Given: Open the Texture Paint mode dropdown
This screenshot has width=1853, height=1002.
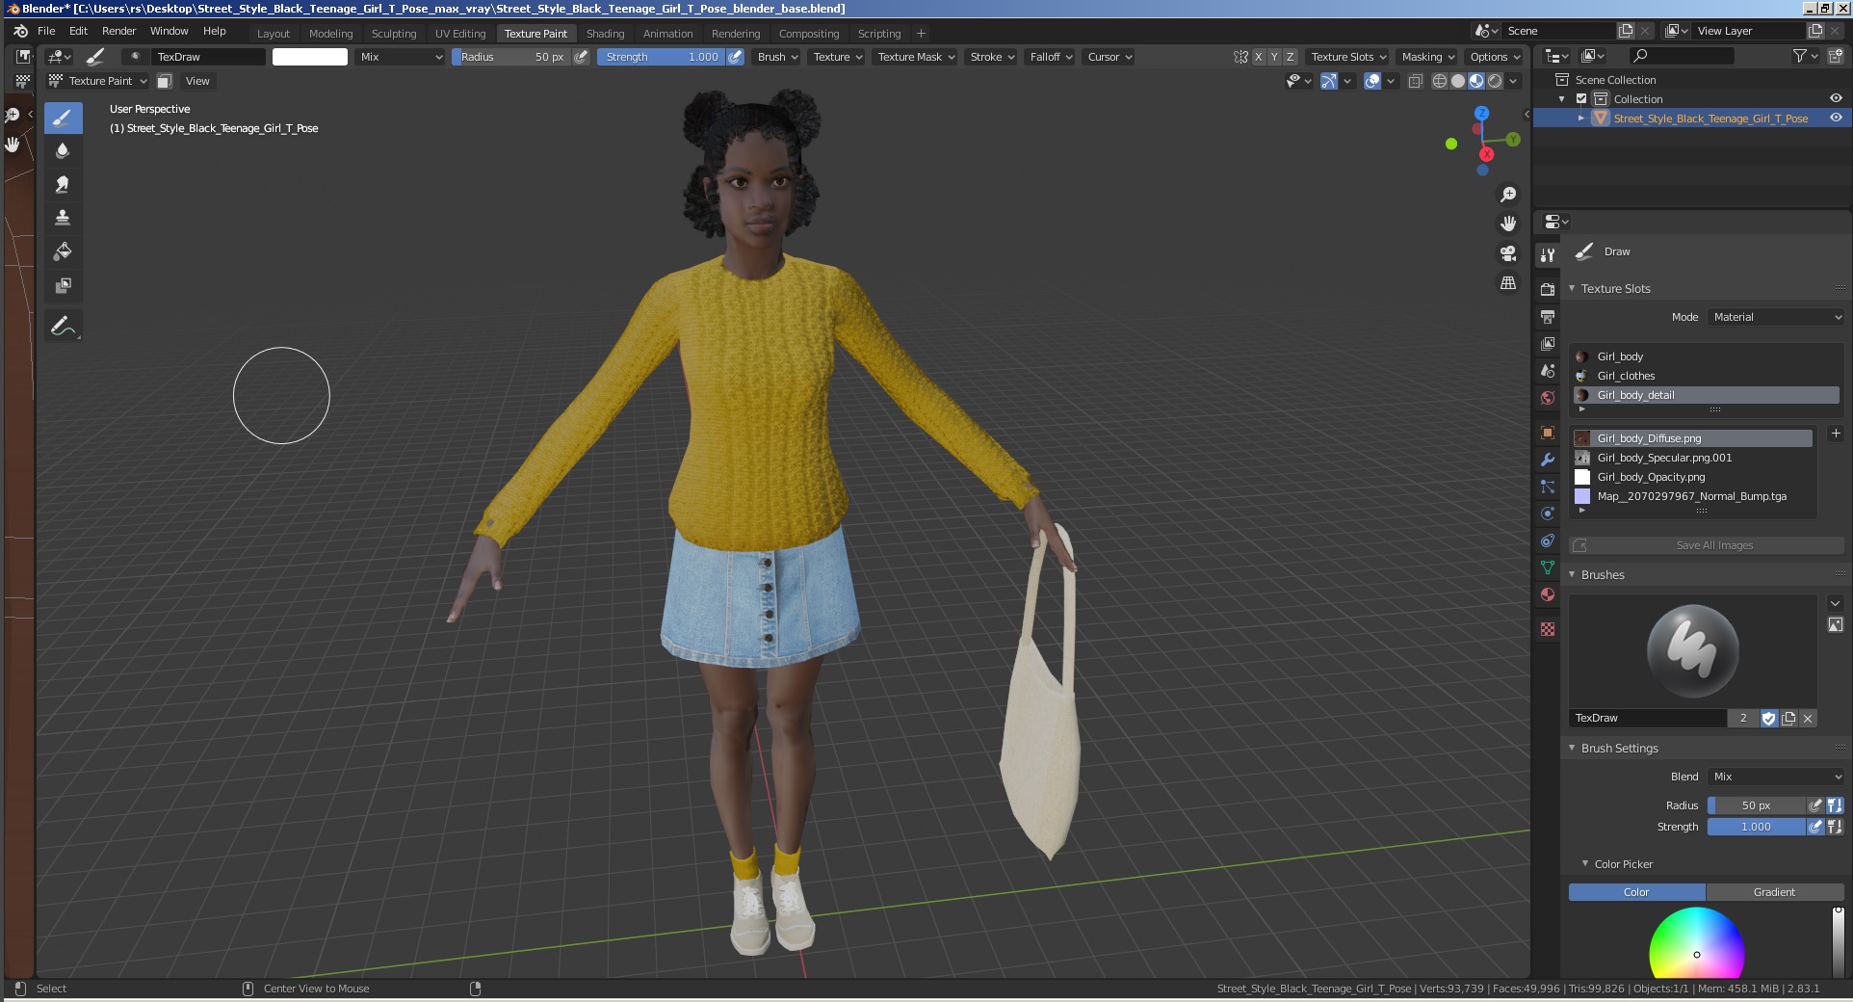Looking at the screenshot, I should pyautogui.click(x=98, y=81).
